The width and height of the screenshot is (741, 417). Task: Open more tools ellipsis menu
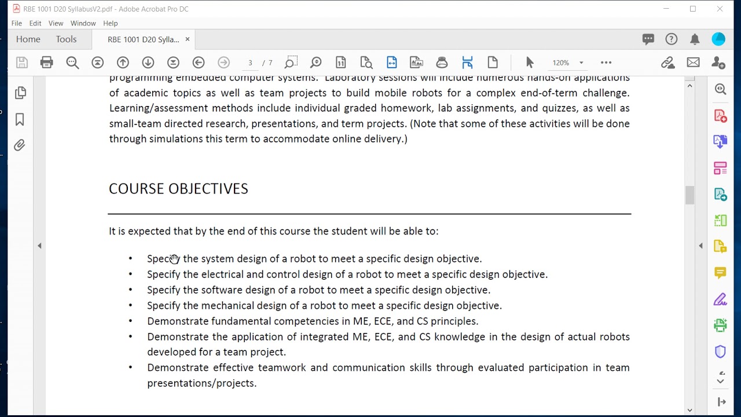[x=606, y=63]
